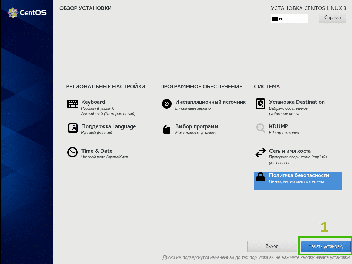Screen dimensions: 352x264
Task: Click Не найдено ни одного контента text
Action: click(x=297, y=181)
